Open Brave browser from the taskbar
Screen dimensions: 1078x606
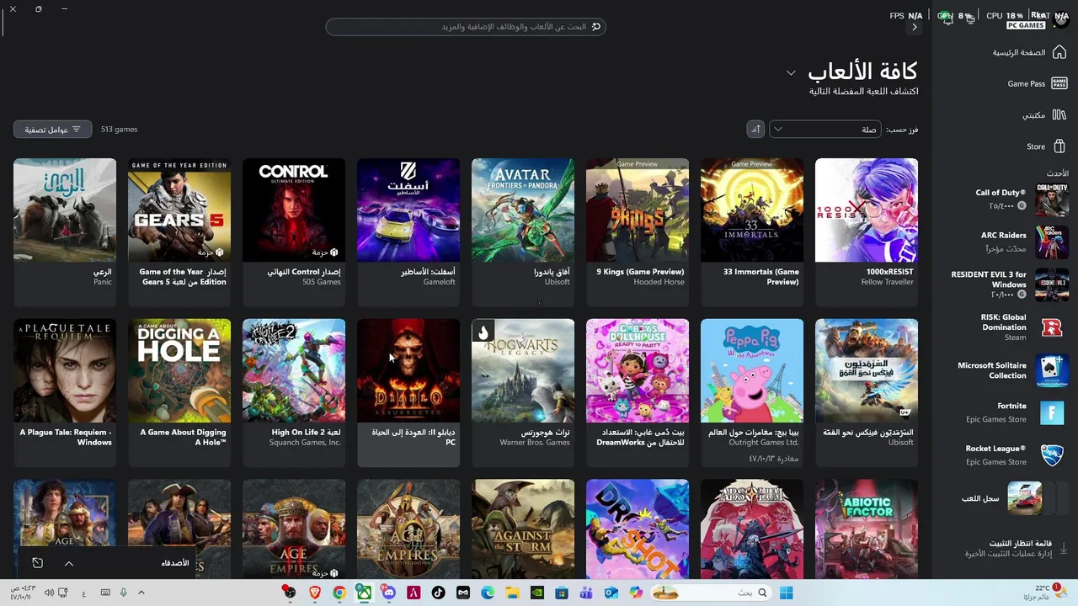pos(314,593)
